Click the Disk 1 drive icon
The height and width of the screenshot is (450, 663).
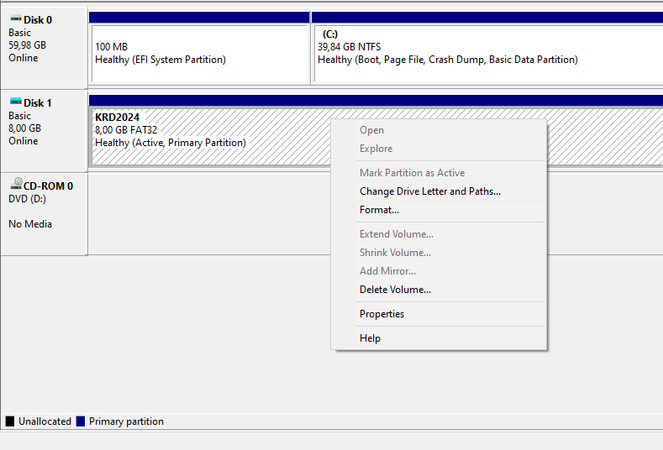click(16, 102)
